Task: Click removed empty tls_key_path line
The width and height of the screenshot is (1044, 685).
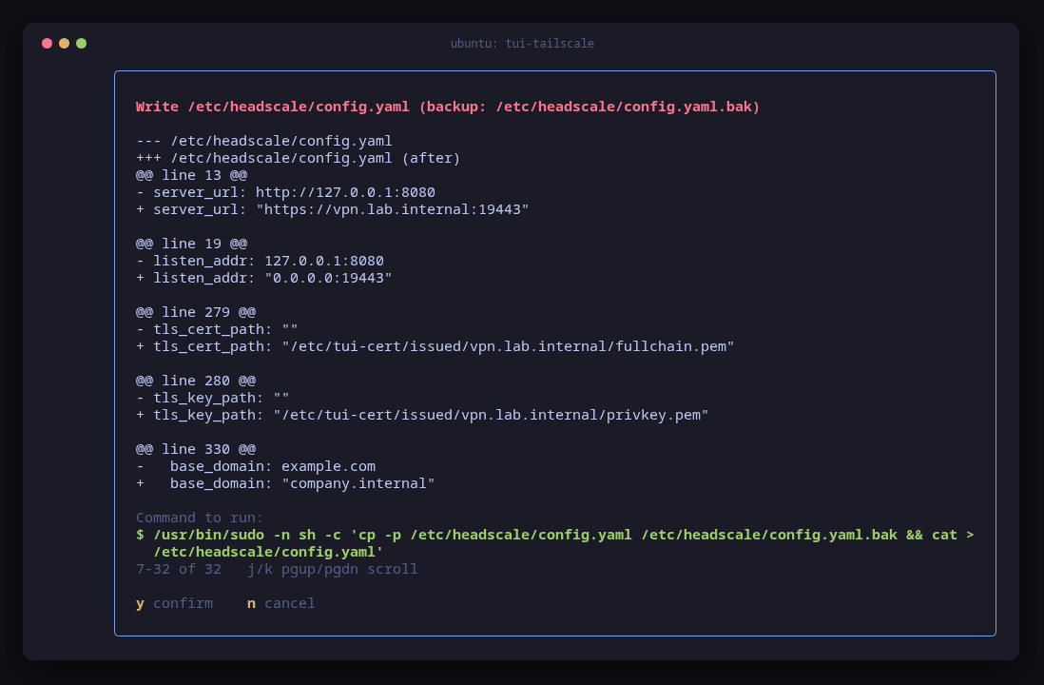Action: click(213, 398)
